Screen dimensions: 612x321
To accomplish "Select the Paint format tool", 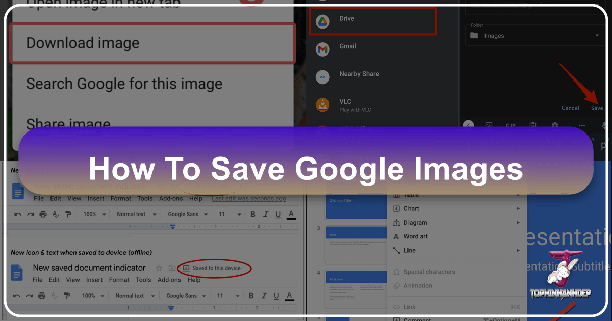I will (x=68, y=214).
